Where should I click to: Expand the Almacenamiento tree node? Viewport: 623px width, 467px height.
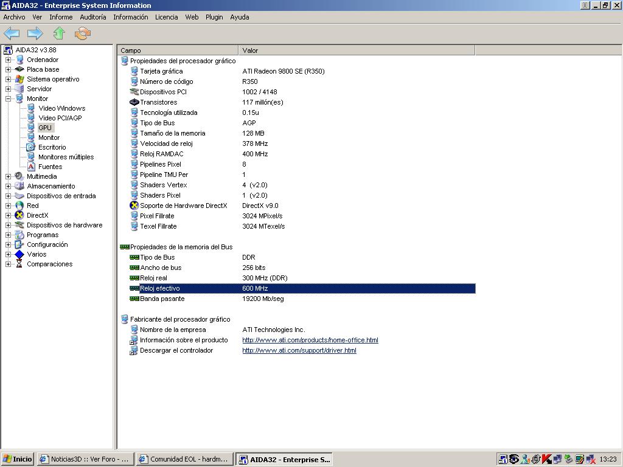click(x=8, y=186)
